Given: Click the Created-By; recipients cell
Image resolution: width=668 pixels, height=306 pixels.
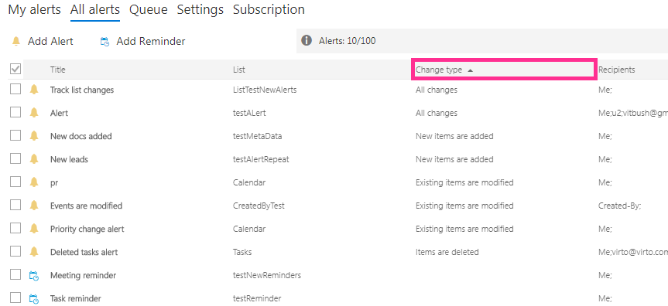Looking at the screenshot, I should [620, 206].
